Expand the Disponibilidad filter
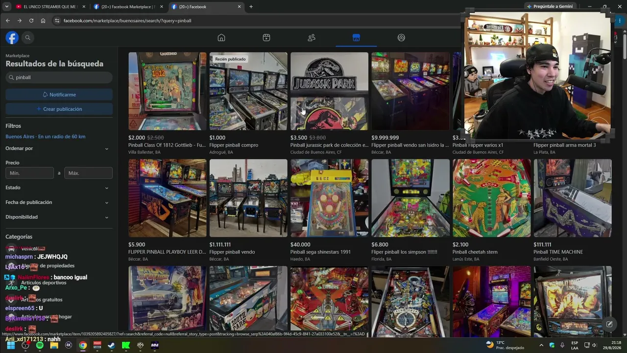The image size is (627, 353). (x=59, y=217)
